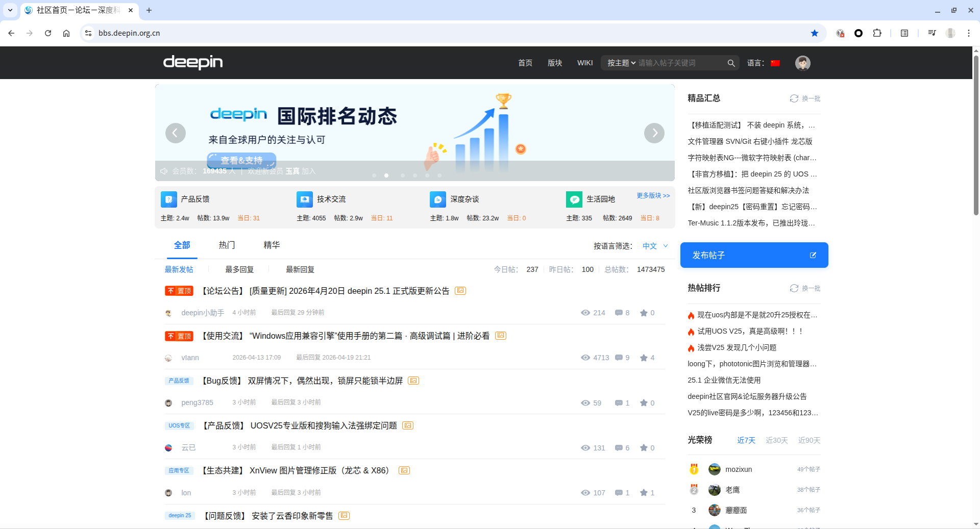Open author profile deepin小助手
This screenshot has height=529, width=980.
[x=203, y=313]
